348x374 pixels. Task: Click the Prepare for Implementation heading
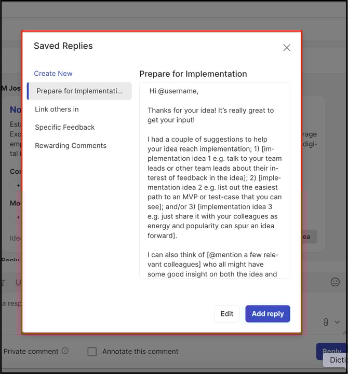193,74
